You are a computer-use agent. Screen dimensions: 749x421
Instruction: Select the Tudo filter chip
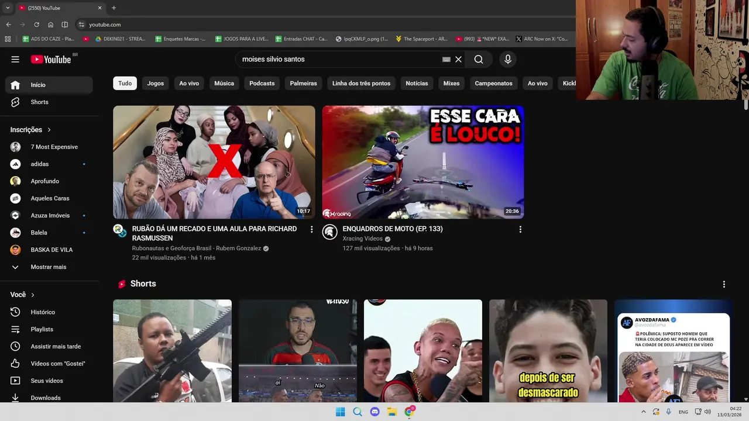coord(125,83)
